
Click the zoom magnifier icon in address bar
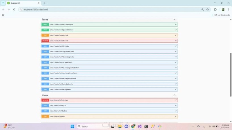coord(203,9)
